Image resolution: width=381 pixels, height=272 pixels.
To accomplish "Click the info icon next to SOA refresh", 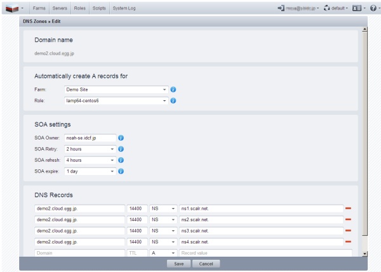I will [x=121, y=160].
